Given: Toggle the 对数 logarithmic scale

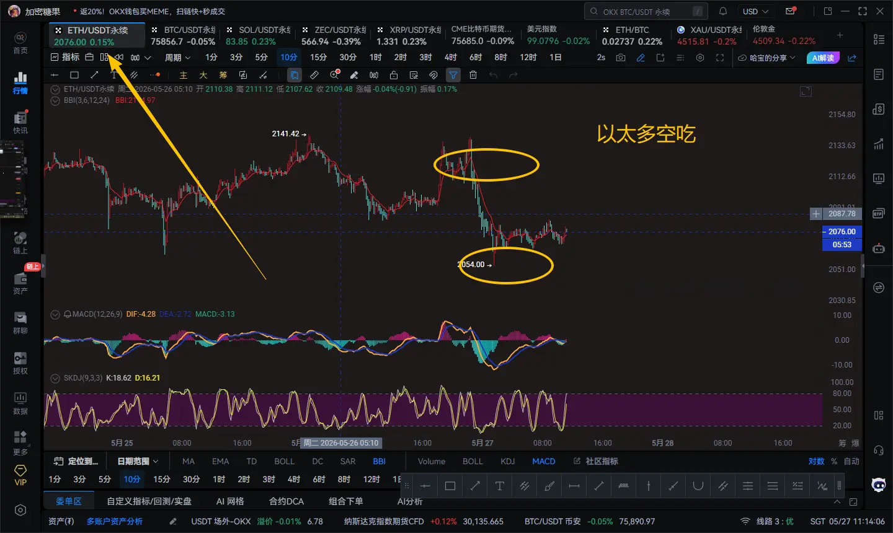Looking at the screenshot, I should [817, 461].
